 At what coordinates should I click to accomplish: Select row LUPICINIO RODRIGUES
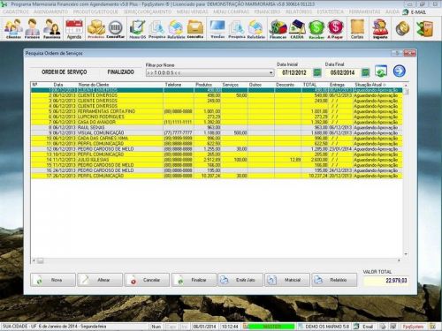point(217,117)
